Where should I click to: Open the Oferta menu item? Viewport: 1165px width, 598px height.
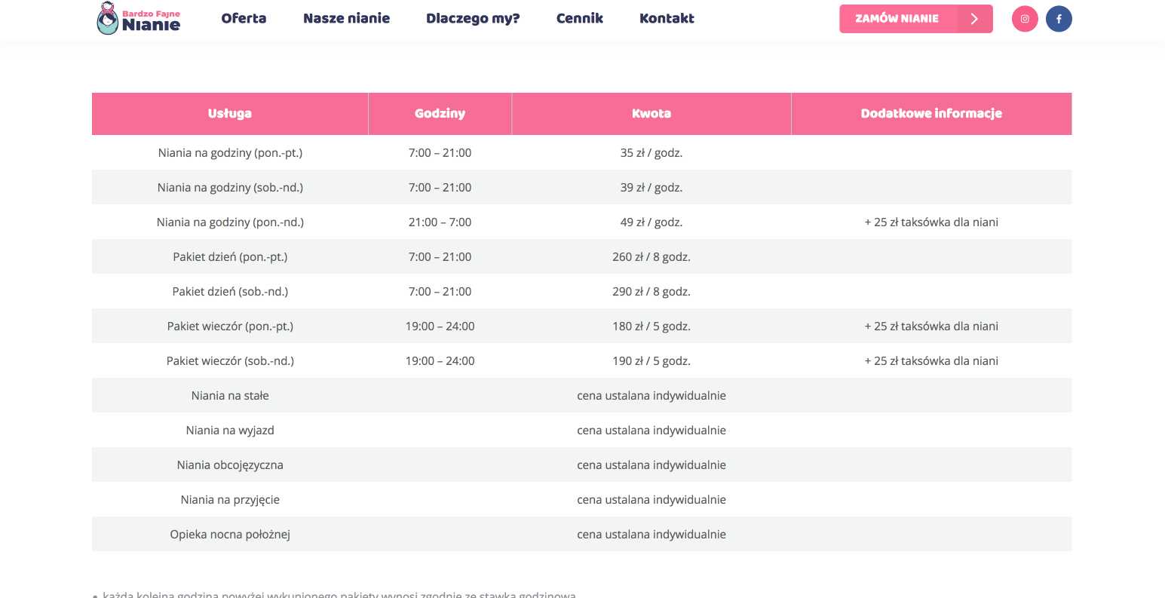point(244,18)
